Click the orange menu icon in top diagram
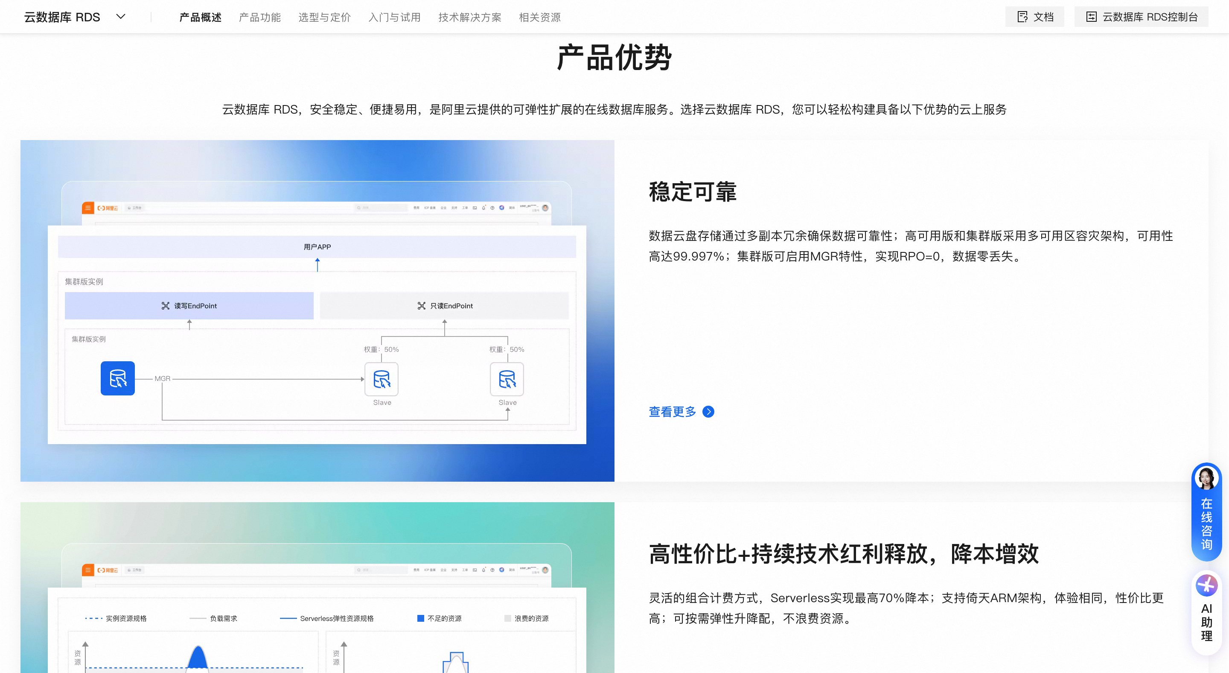This screenshot has width=1229, height=673. [x=88, y=208]
